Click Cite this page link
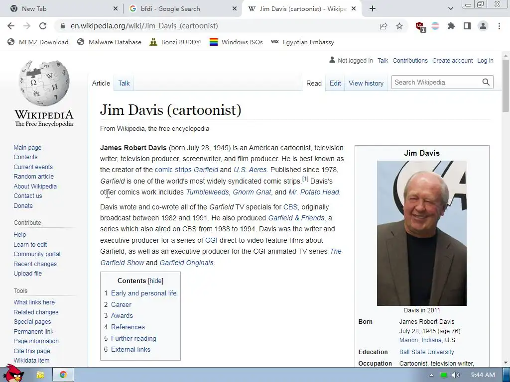This screenshot has height=382, width=510. tap(32, 351)
